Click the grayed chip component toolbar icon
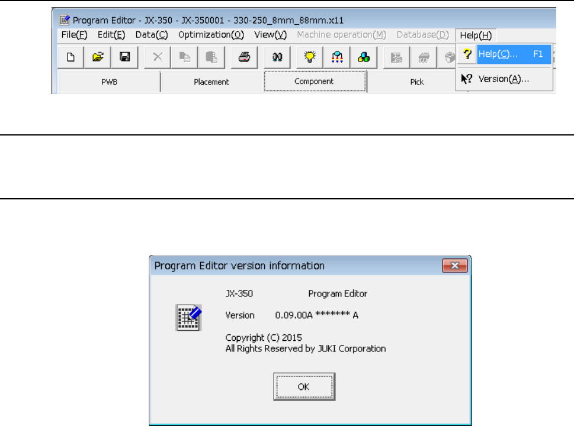 tap(424, 57)
